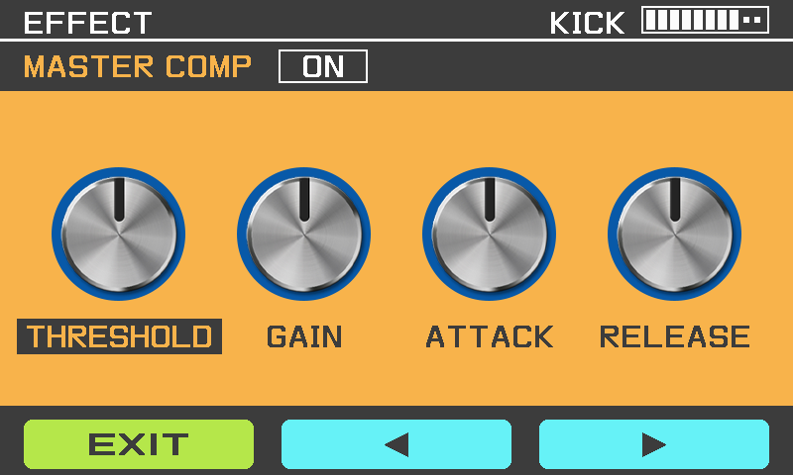This screenshot has width=793, height=475.
Task: Go to previous page with left arrow
Action: [x=396, y=444]
